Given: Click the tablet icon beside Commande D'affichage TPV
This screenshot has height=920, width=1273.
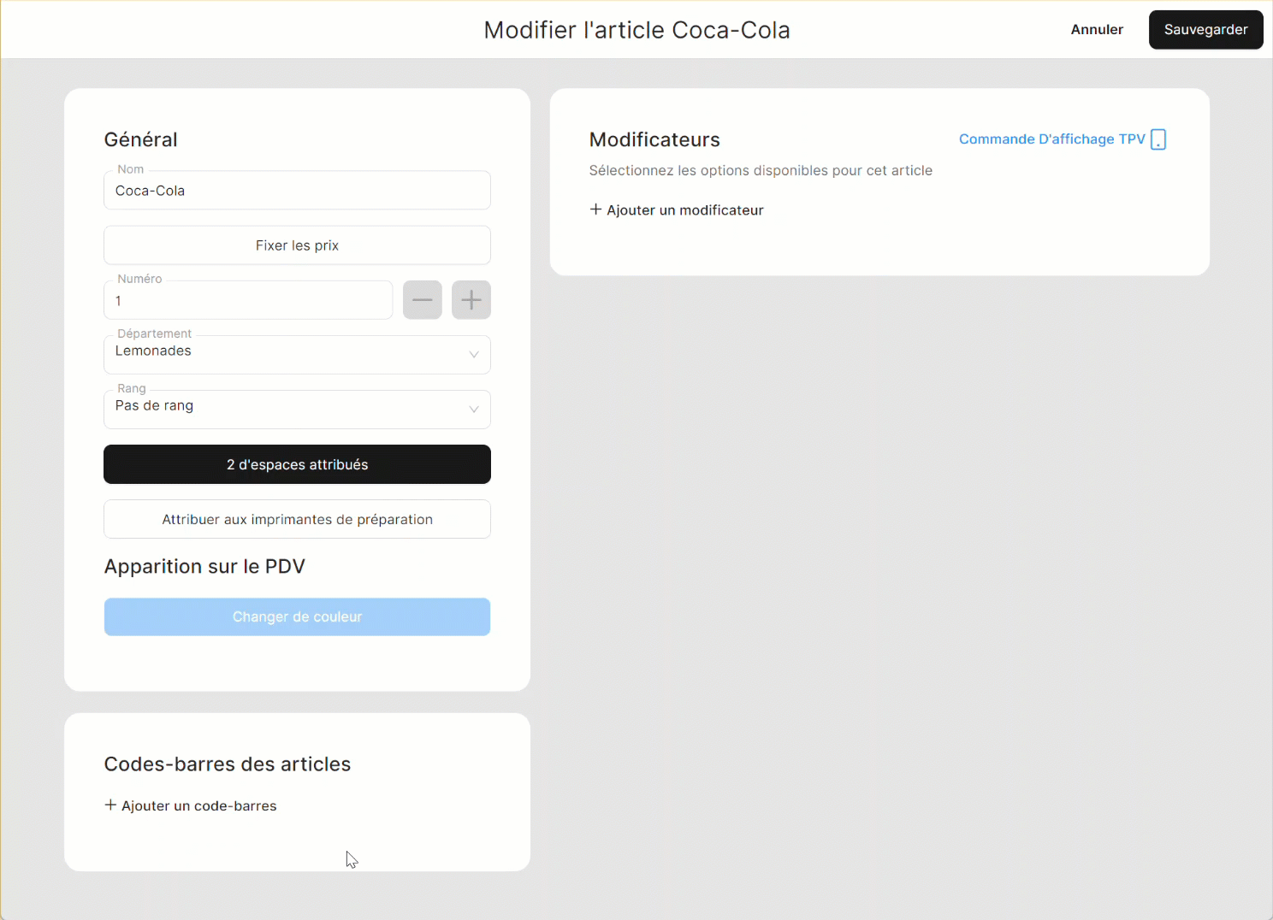Looking at the screenshot, I should click(x=1158, y=139).
